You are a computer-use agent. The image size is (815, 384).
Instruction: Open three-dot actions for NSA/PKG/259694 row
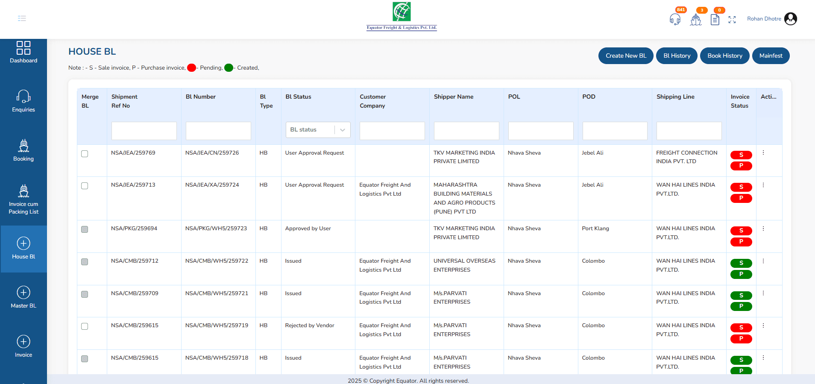(763, 229)
